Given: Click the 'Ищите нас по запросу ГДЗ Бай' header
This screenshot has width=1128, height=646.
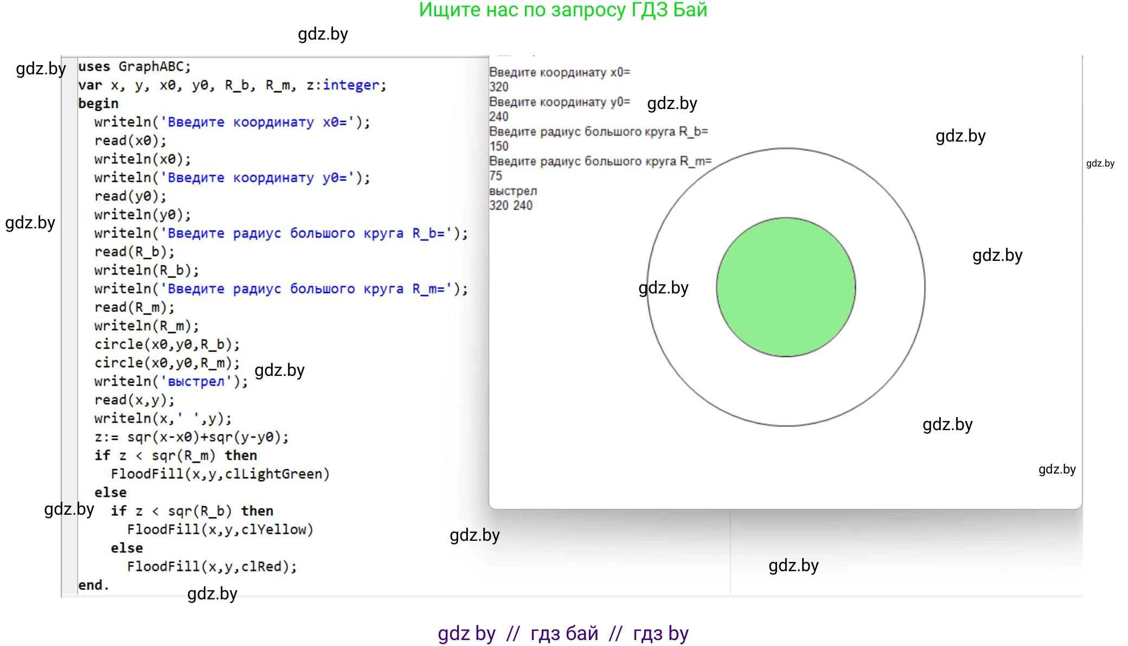Looking at the screenshot, I should point(563,10).
